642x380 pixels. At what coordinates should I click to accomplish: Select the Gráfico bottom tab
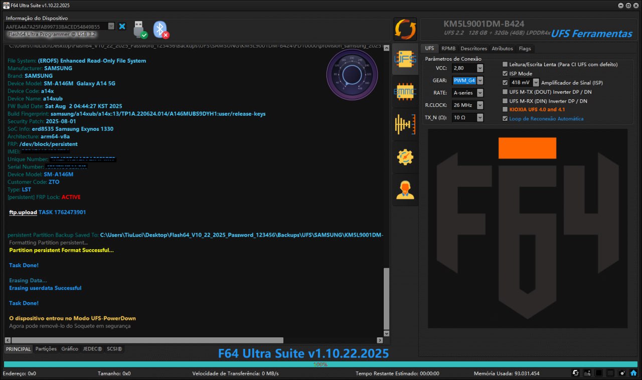click(x=70, y=349)
